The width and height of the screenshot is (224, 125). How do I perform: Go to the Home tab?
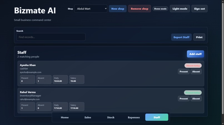tap(65, 117)
